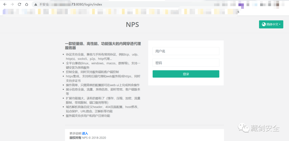Click the 服务端支持多用户 bullet item
Screen dimensions: 289x141
88,116
